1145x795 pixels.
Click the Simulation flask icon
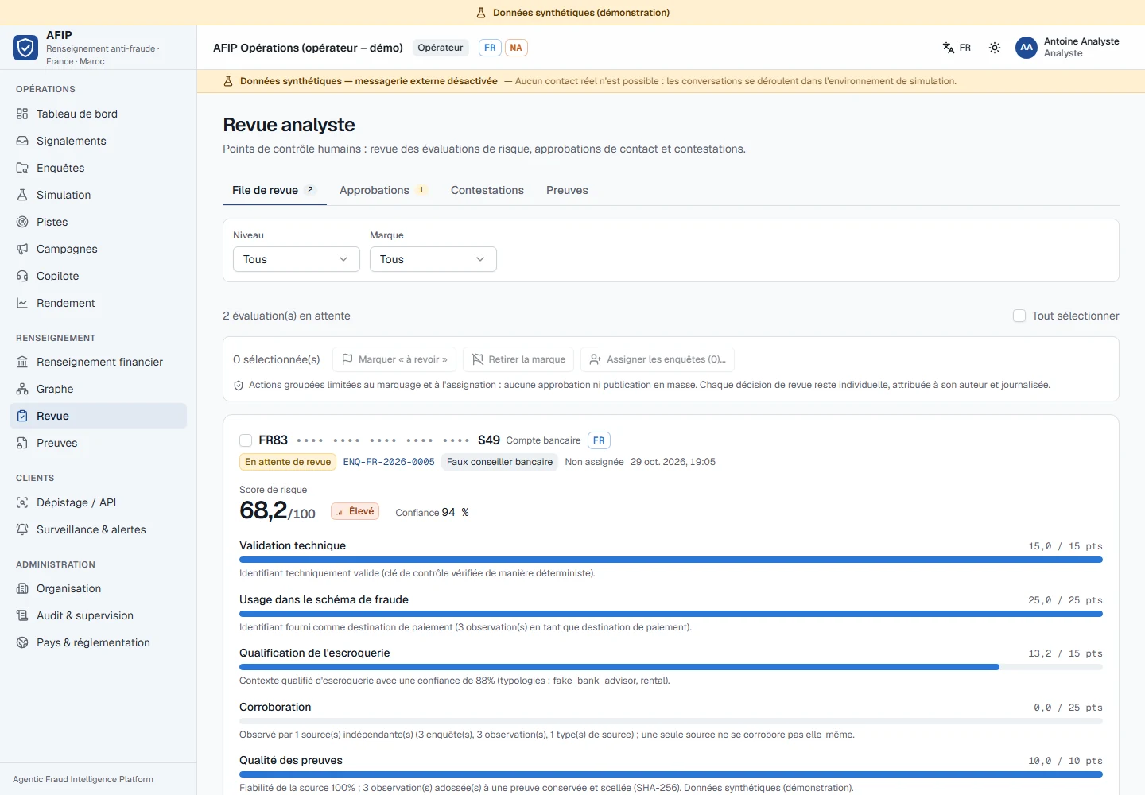[22, 195]
